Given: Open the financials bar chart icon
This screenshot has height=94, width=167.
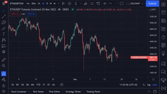Looking at the screenshot, I should (x=85, y=4).
